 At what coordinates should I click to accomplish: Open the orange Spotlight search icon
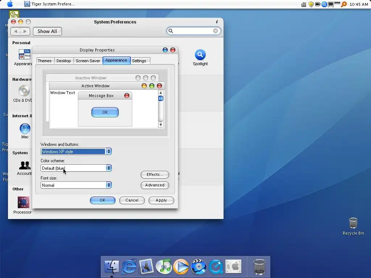tap(344, 4)
